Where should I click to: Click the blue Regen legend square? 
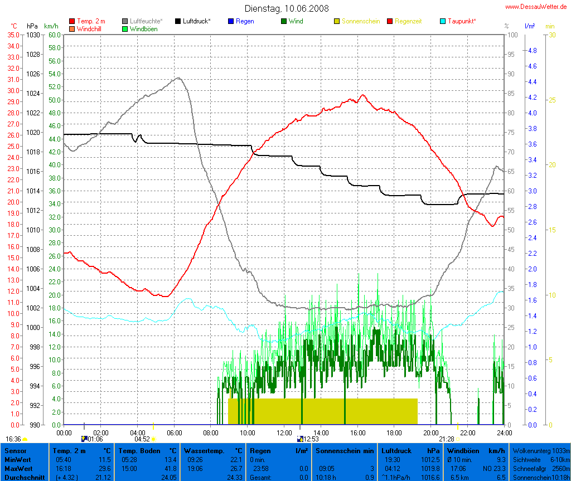pos(231,21)
